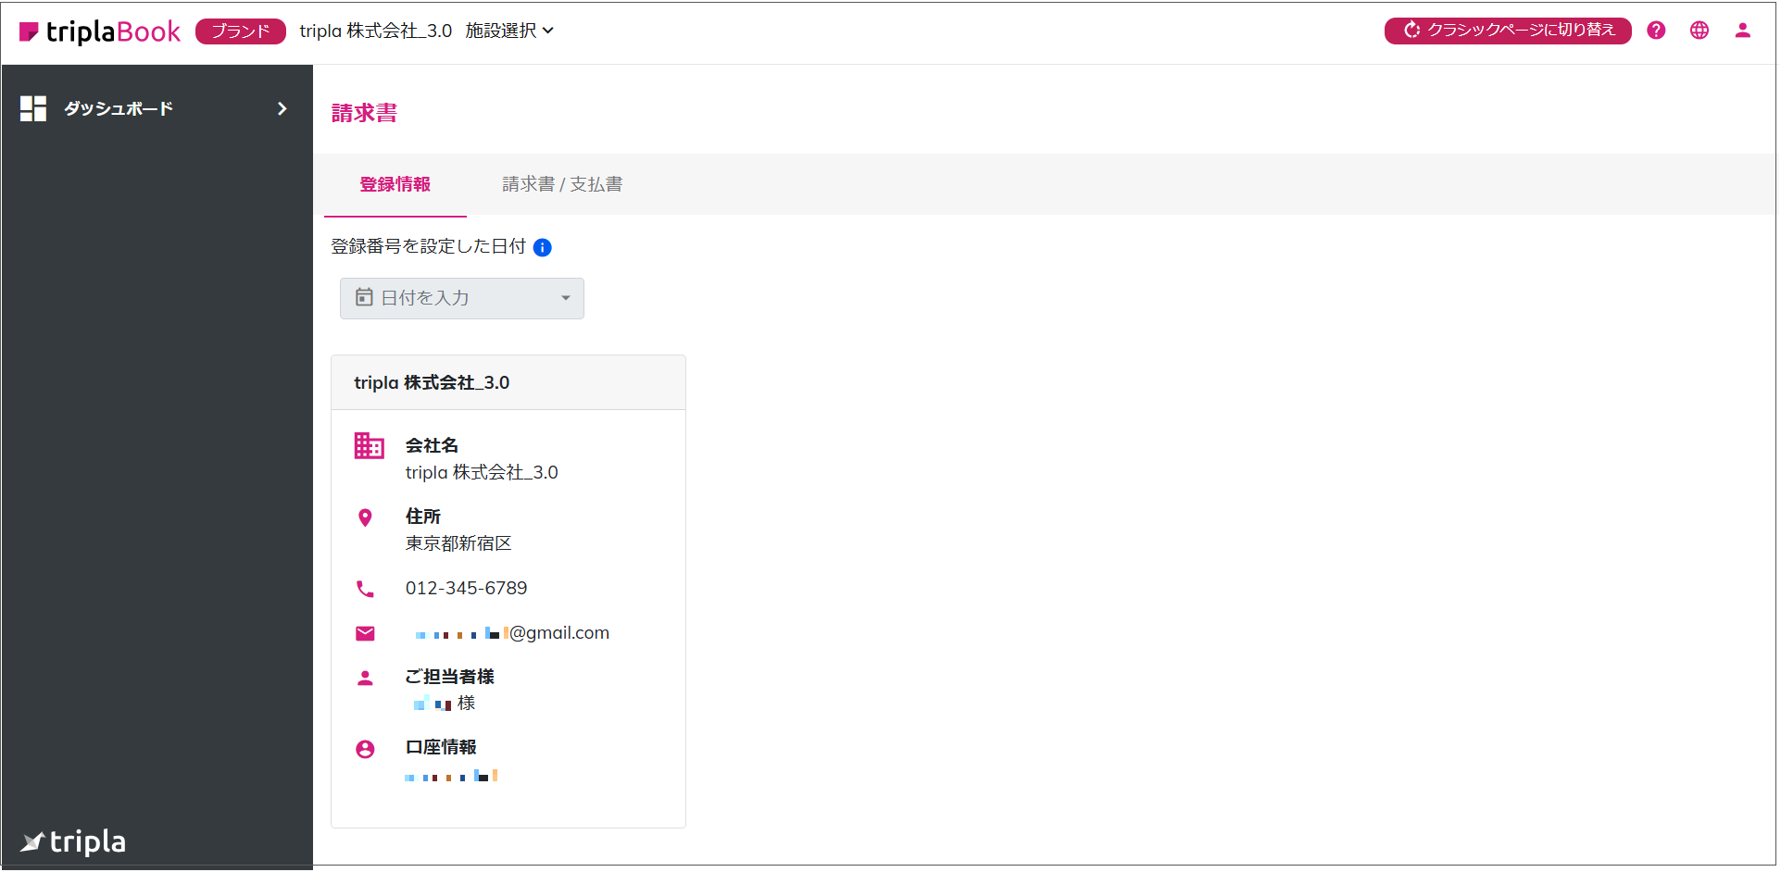The image size is (1781, 872).
Task: Open the help question mark icon
Action: click(1656, 31)
